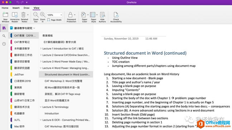Image resolution: width=232 pixels, height=130 pixels.
Task: Open the 口译资料2019 section
Action: click(x=24, y=81)
